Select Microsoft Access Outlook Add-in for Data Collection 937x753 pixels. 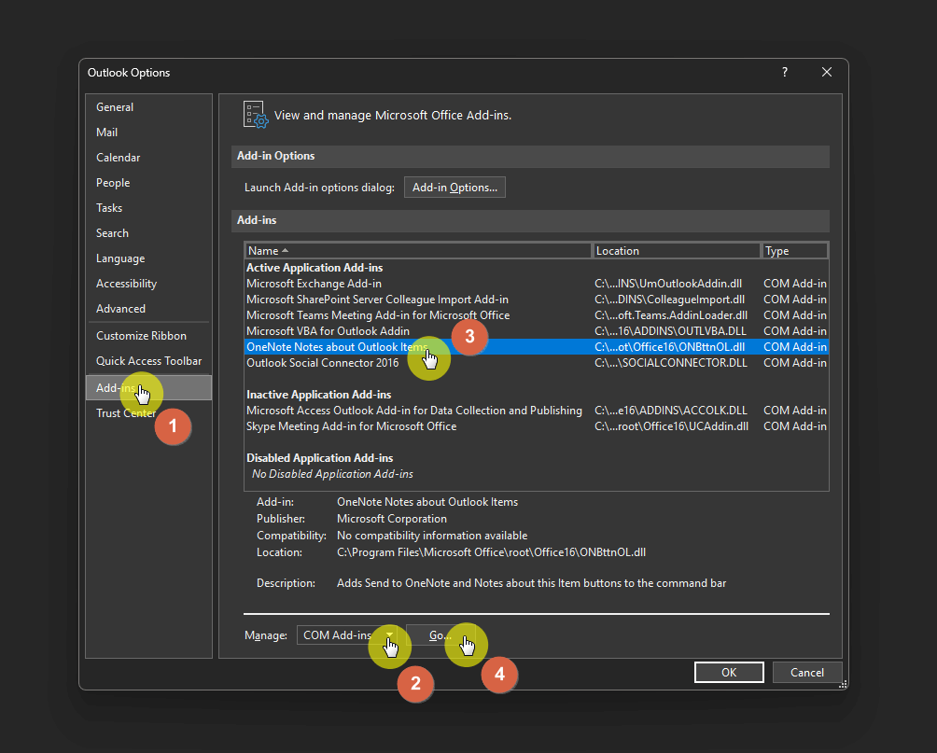pos(536,410)
